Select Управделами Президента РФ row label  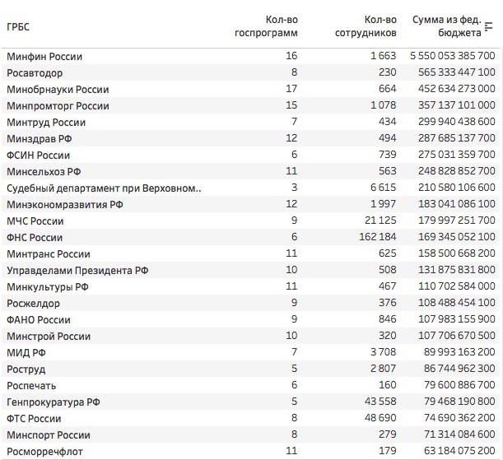coord(77,271)
